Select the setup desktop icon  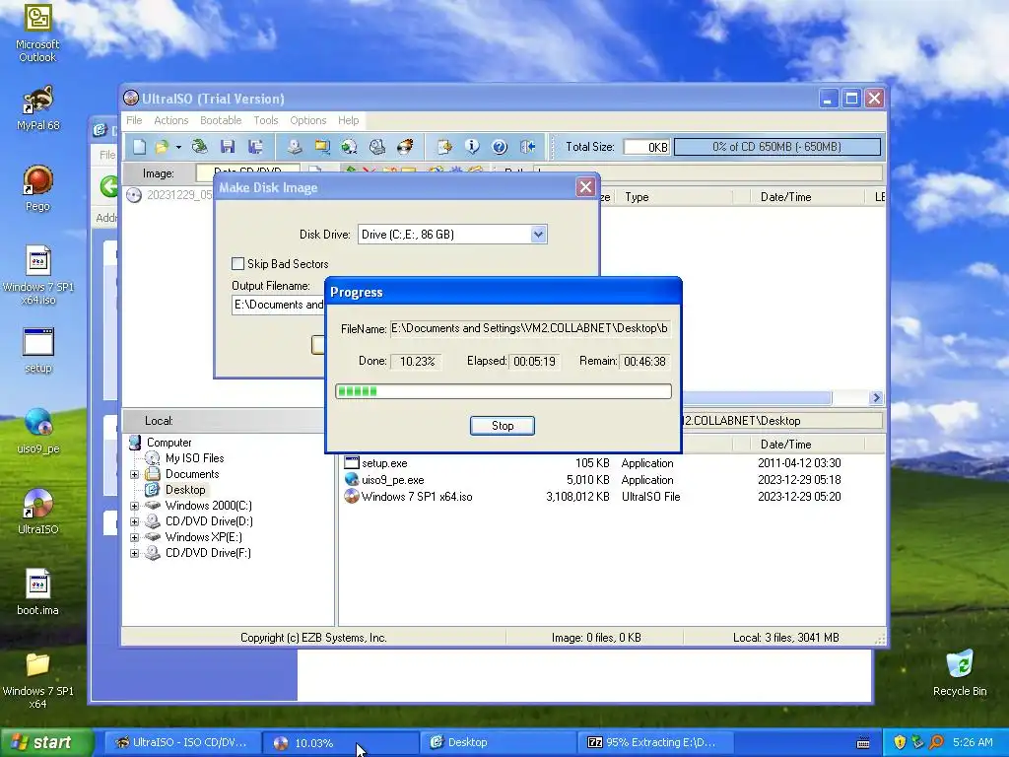coord(38,351)
